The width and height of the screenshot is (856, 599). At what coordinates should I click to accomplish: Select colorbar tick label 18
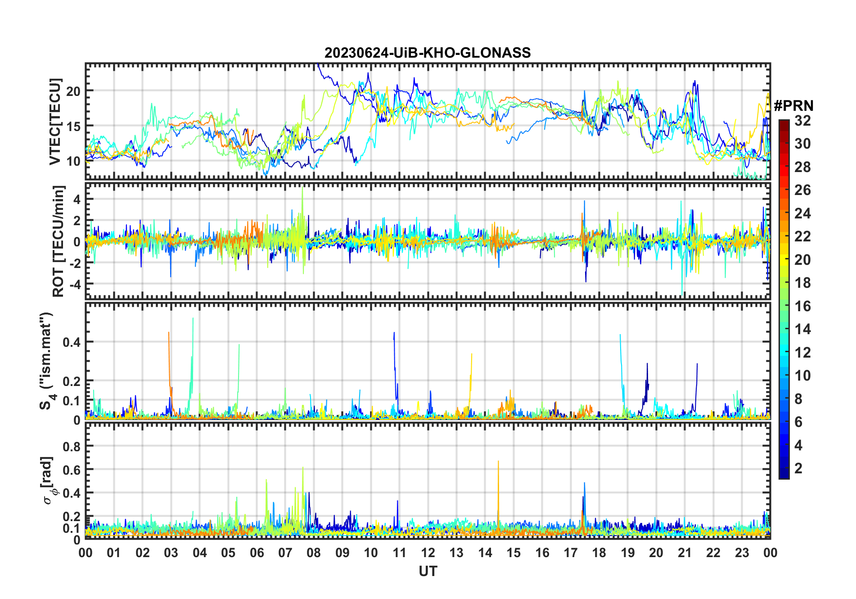click(802, 283)
